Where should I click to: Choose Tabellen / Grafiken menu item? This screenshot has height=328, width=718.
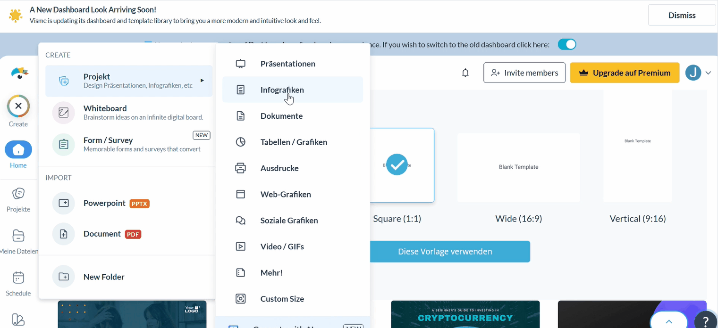pyautogui.click(x=293, y=142)
